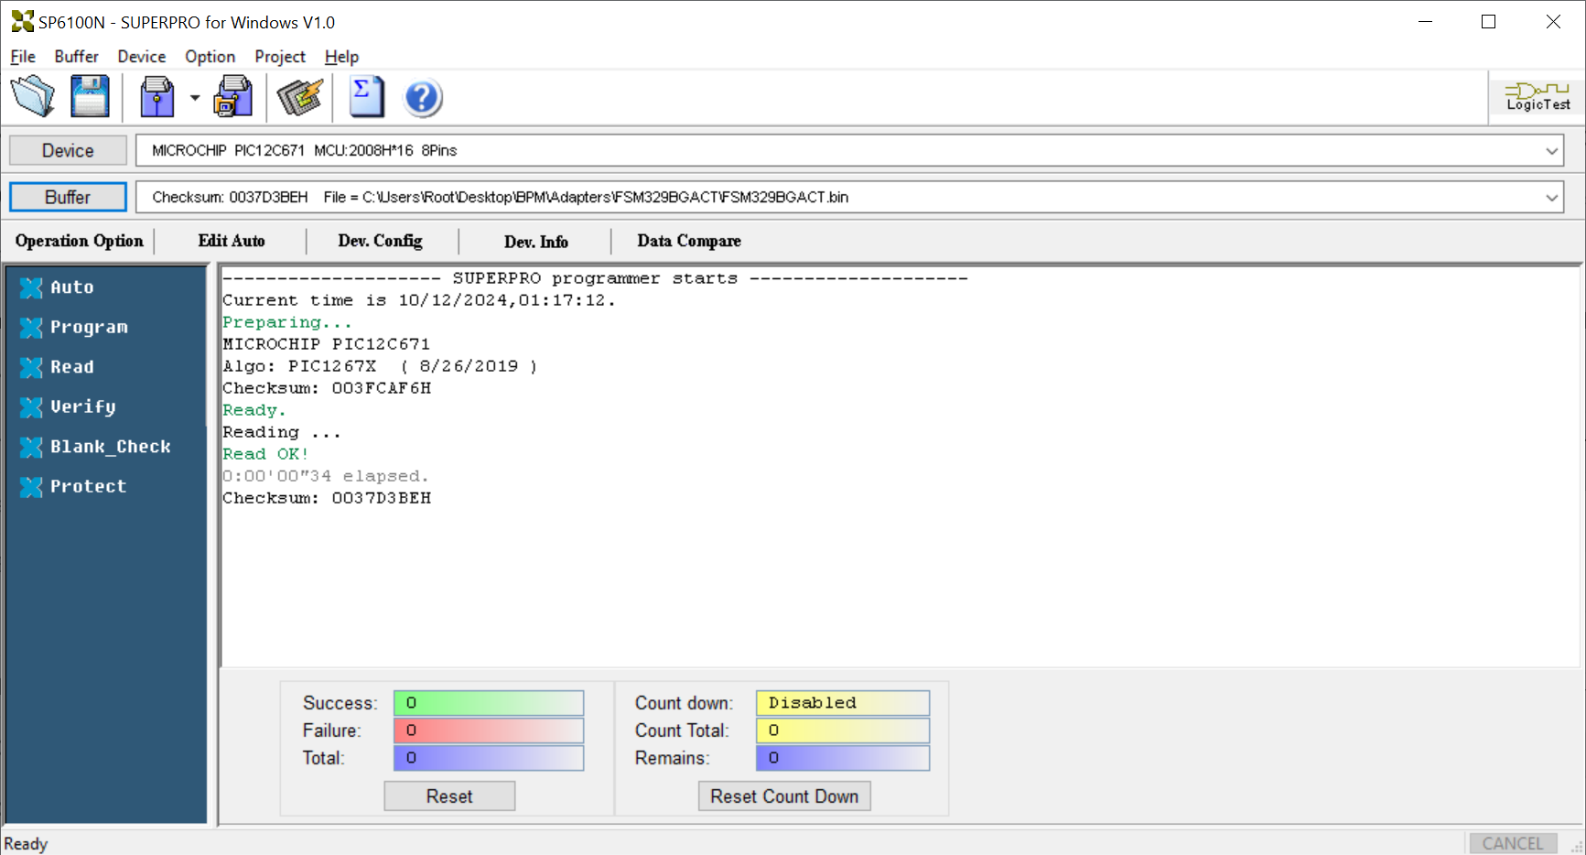
Task: Run the Program operation
Action: (x=74, y=328)
